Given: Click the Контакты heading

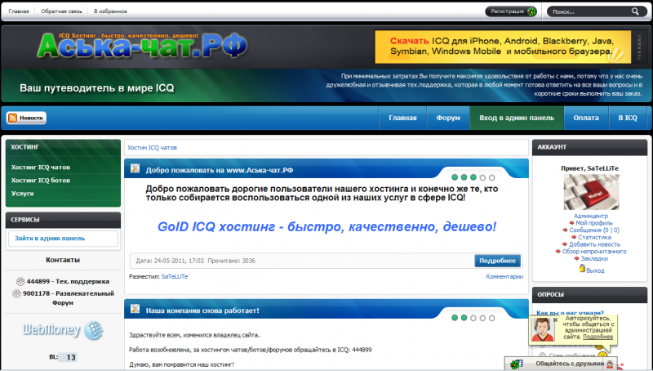Looking at the screenshot, I should [63, 260].
